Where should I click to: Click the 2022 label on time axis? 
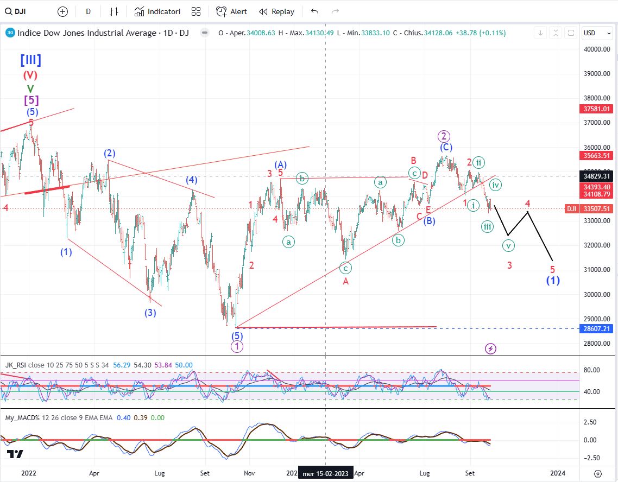[28, 473]
